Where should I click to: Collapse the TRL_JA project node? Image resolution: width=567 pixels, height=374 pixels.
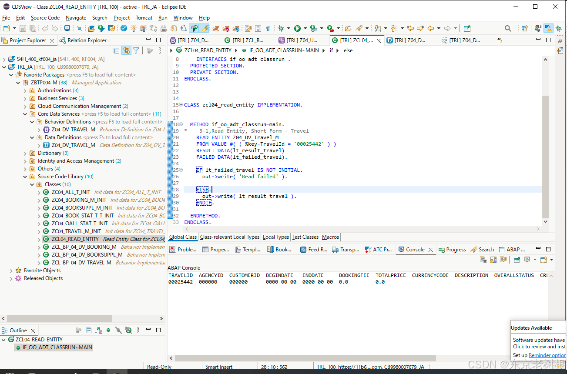(4, 67)
